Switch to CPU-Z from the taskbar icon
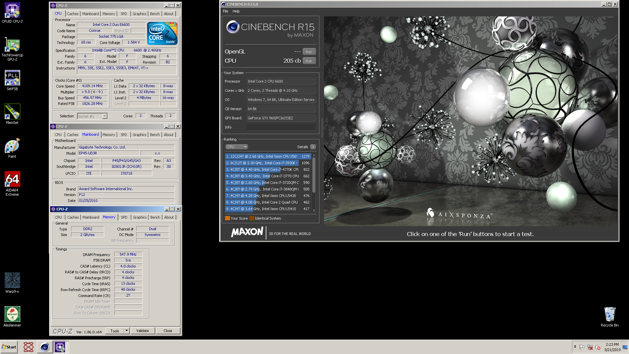 coord(60,347)
